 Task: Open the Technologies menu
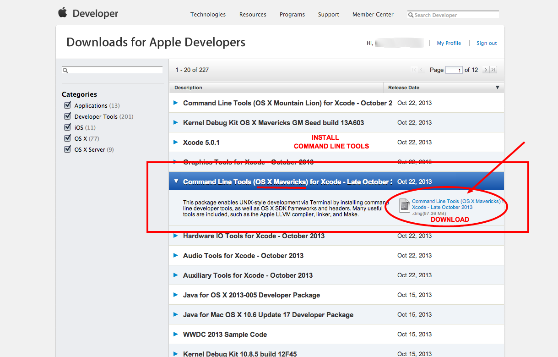pos(208,15)
